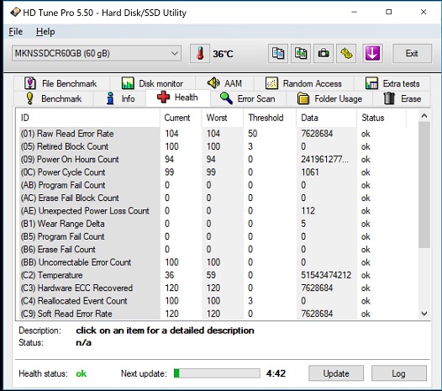Click the 36°C temperature reading

click(x=223, y=54)
